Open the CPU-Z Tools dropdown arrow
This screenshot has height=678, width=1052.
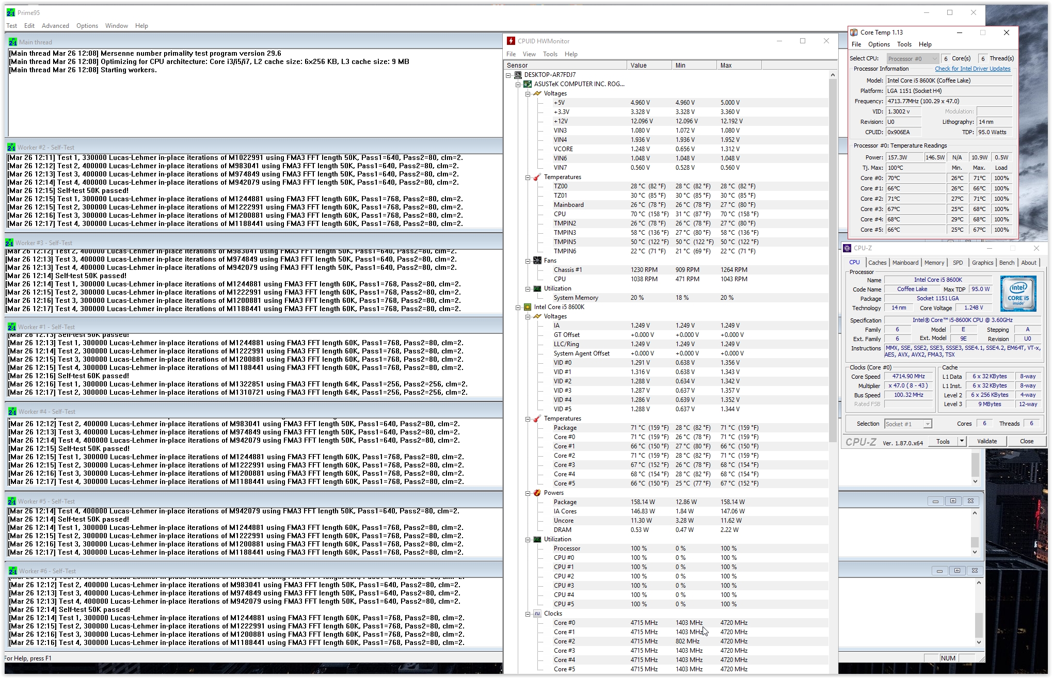click(962, 441)
